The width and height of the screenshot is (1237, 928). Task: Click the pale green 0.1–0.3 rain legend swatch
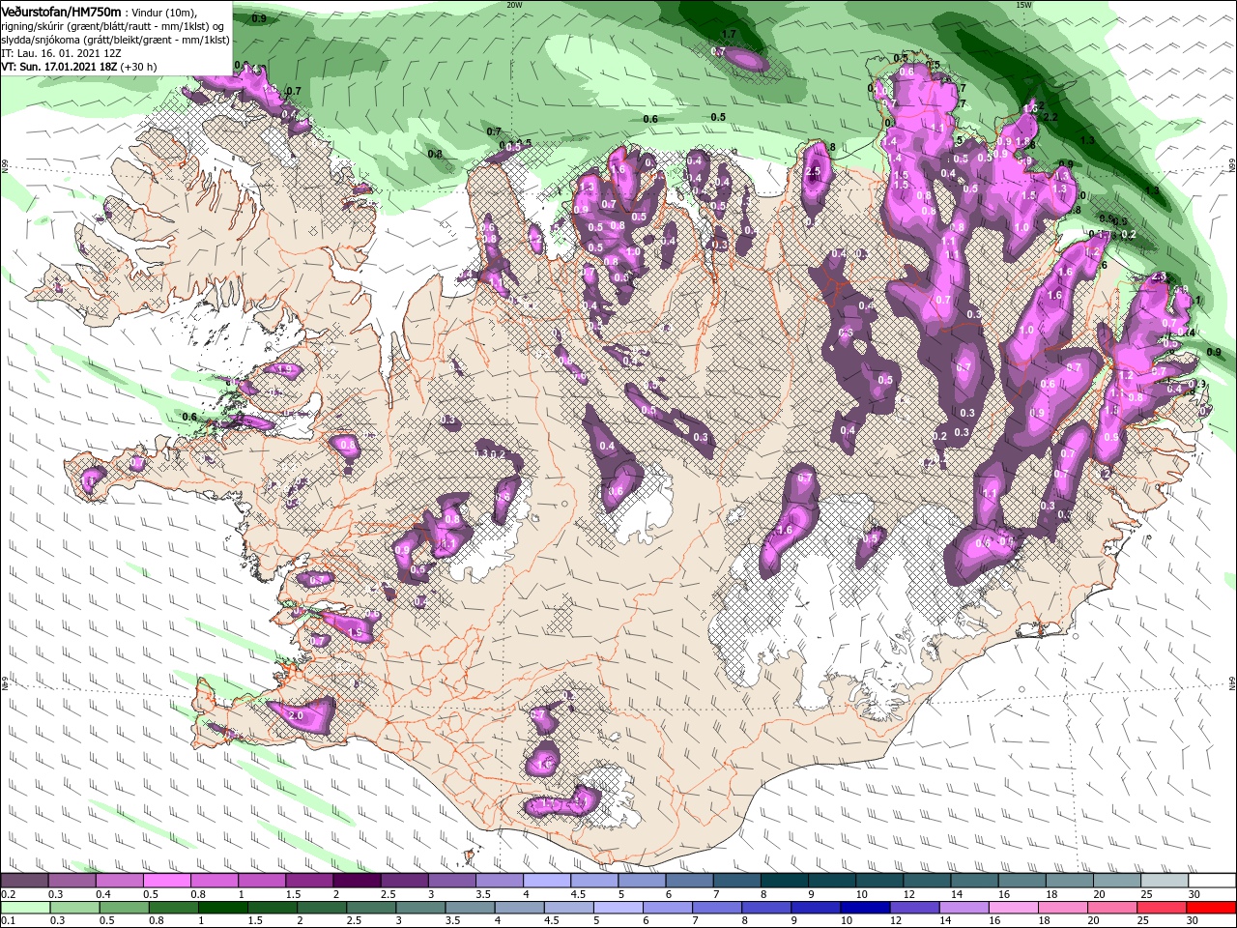[27, 909]
